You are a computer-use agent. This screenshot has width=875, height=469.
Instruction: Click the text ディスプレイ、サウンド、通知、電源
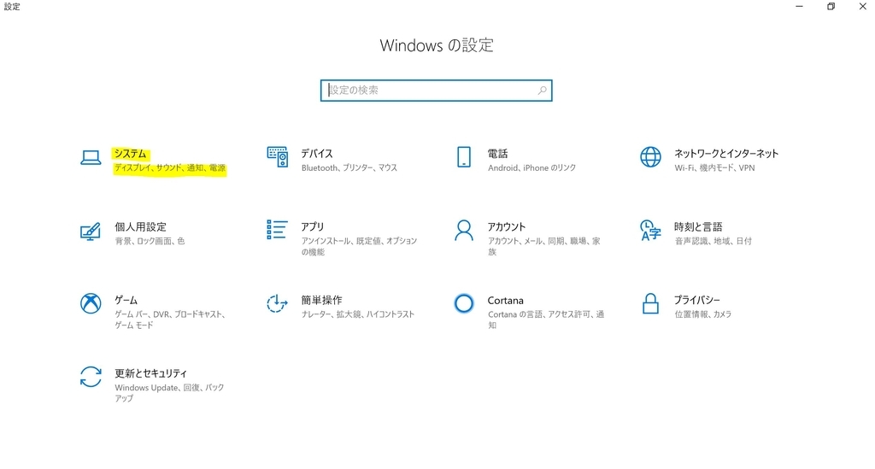pos(170,167)
